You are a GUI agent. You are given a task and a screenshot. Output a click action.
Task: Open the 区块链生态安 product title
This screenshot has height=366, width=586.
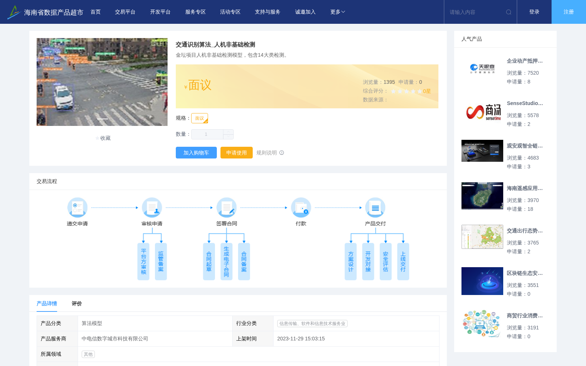pyautogui.click(x=525, y=273)
